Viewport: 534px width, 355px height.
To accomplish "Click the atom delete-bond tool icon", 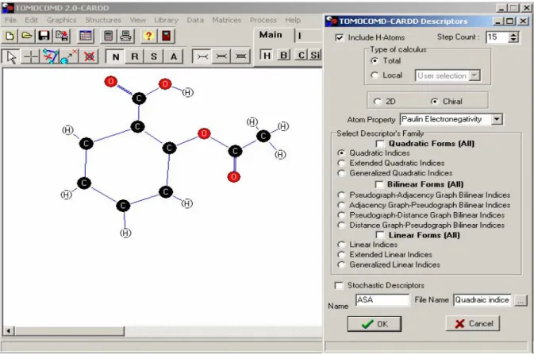I will click(69, 56).
